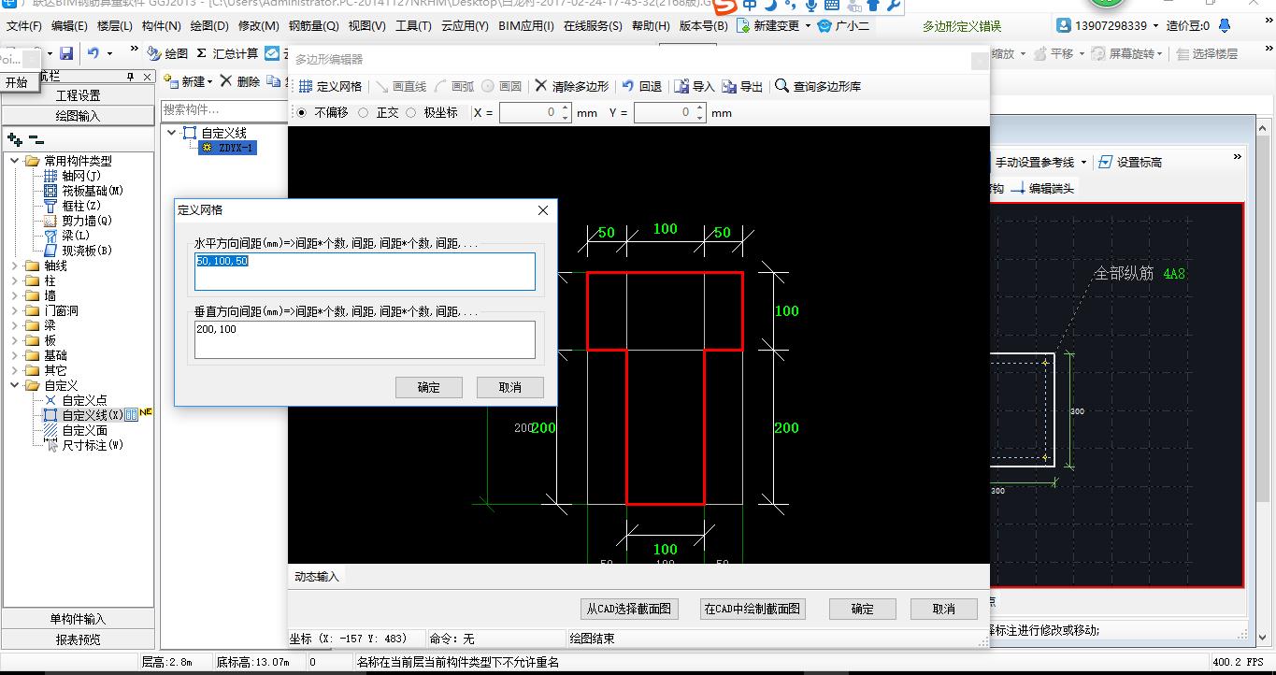1276x675 pixels.
Task: Select the Polar (极坐标) radio button
Action: coord(410,113)
